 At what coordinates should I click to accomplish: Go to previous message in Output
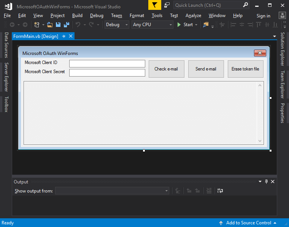189,191
